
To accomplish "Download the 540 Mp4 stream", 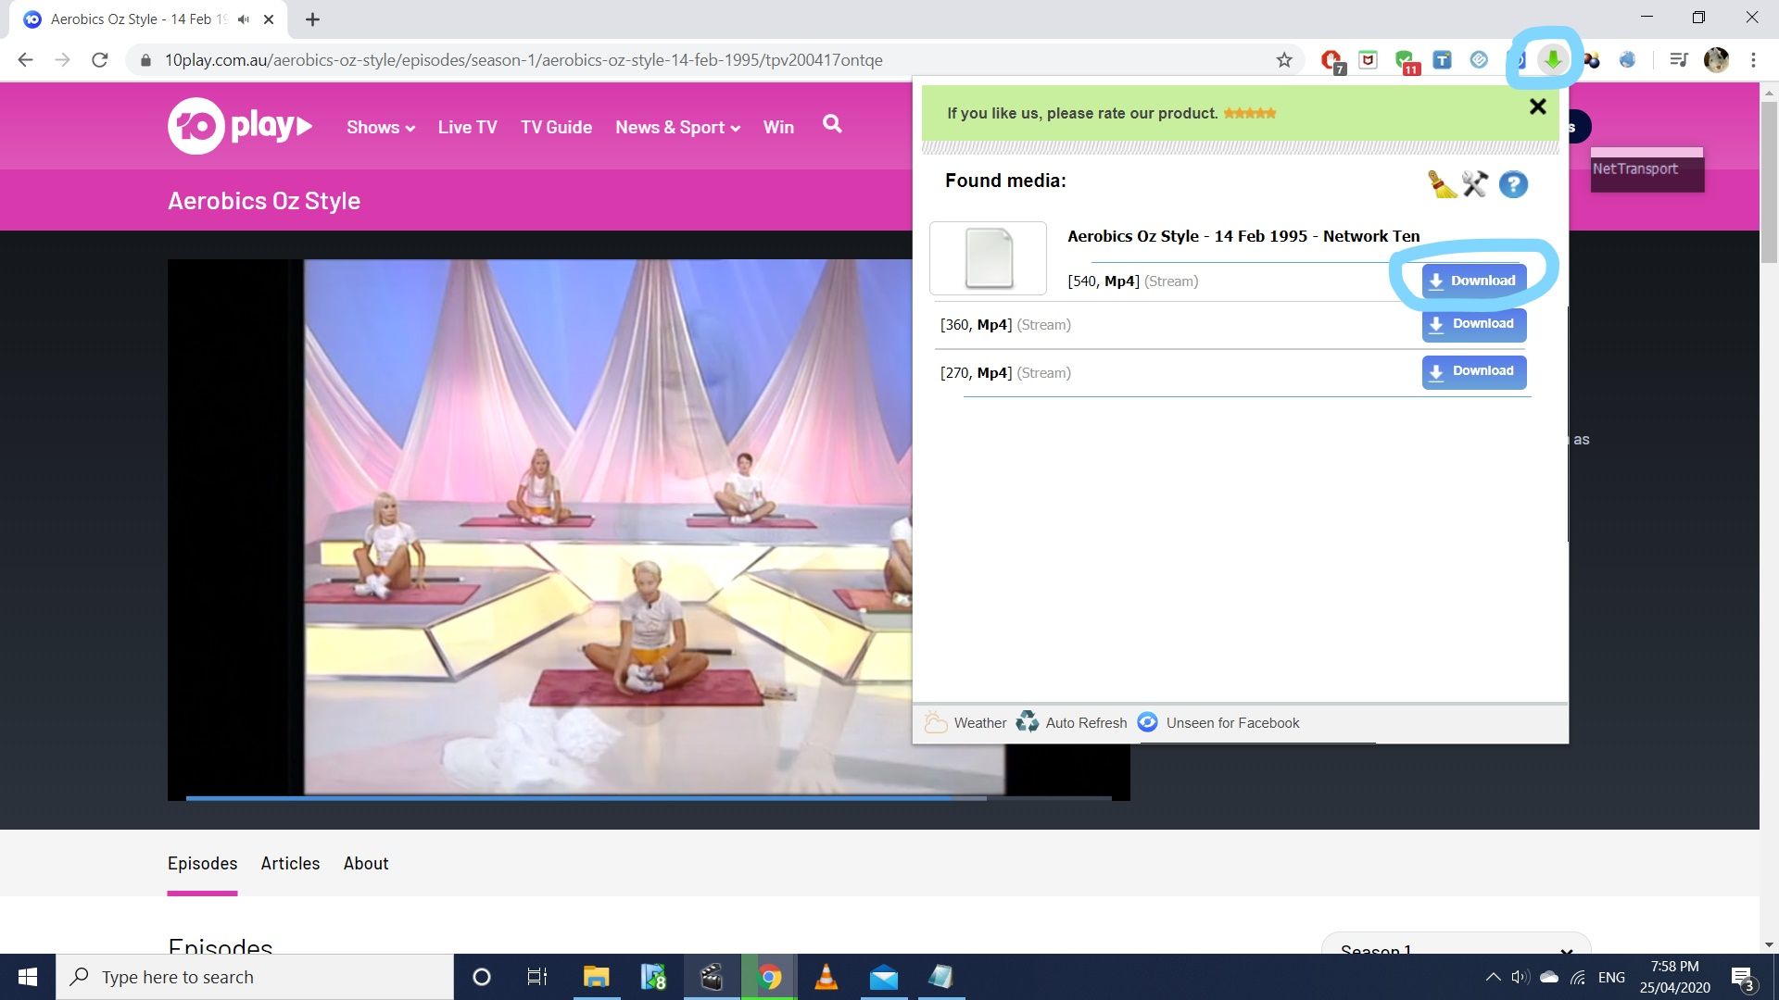I will click(1473, 281).
